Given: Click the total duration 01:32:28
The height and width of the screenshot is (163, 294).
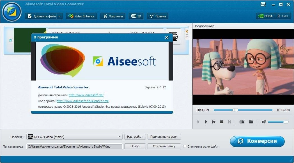Looking at the screenshot, I should (x=283, y=110).
